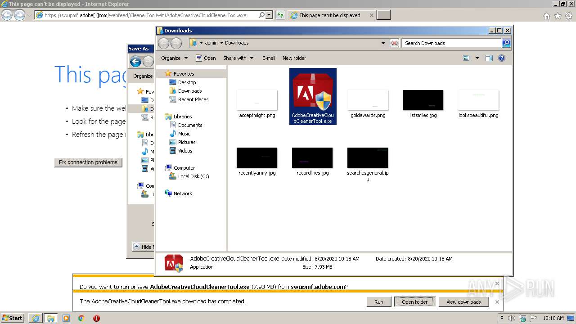Click the IE address bar search icon
576x324 pixels.
[262, 15]
